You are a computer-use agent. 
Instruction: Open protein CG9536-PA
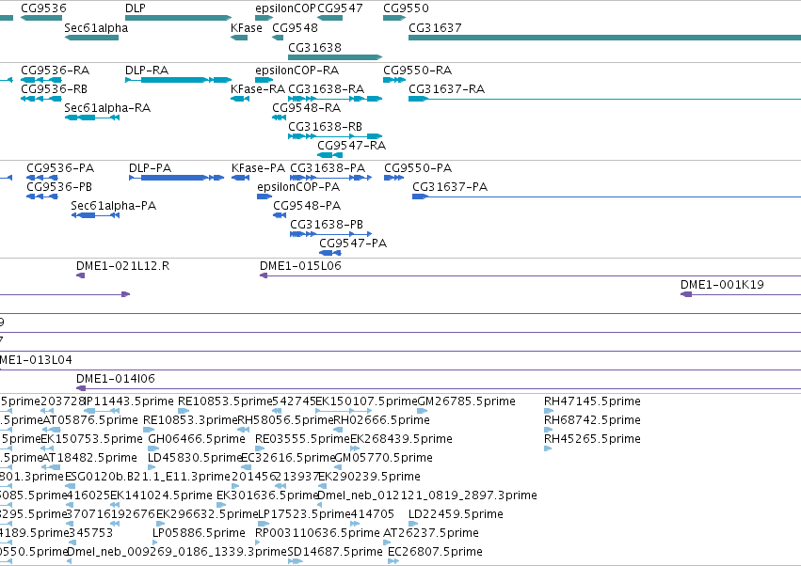60,168
